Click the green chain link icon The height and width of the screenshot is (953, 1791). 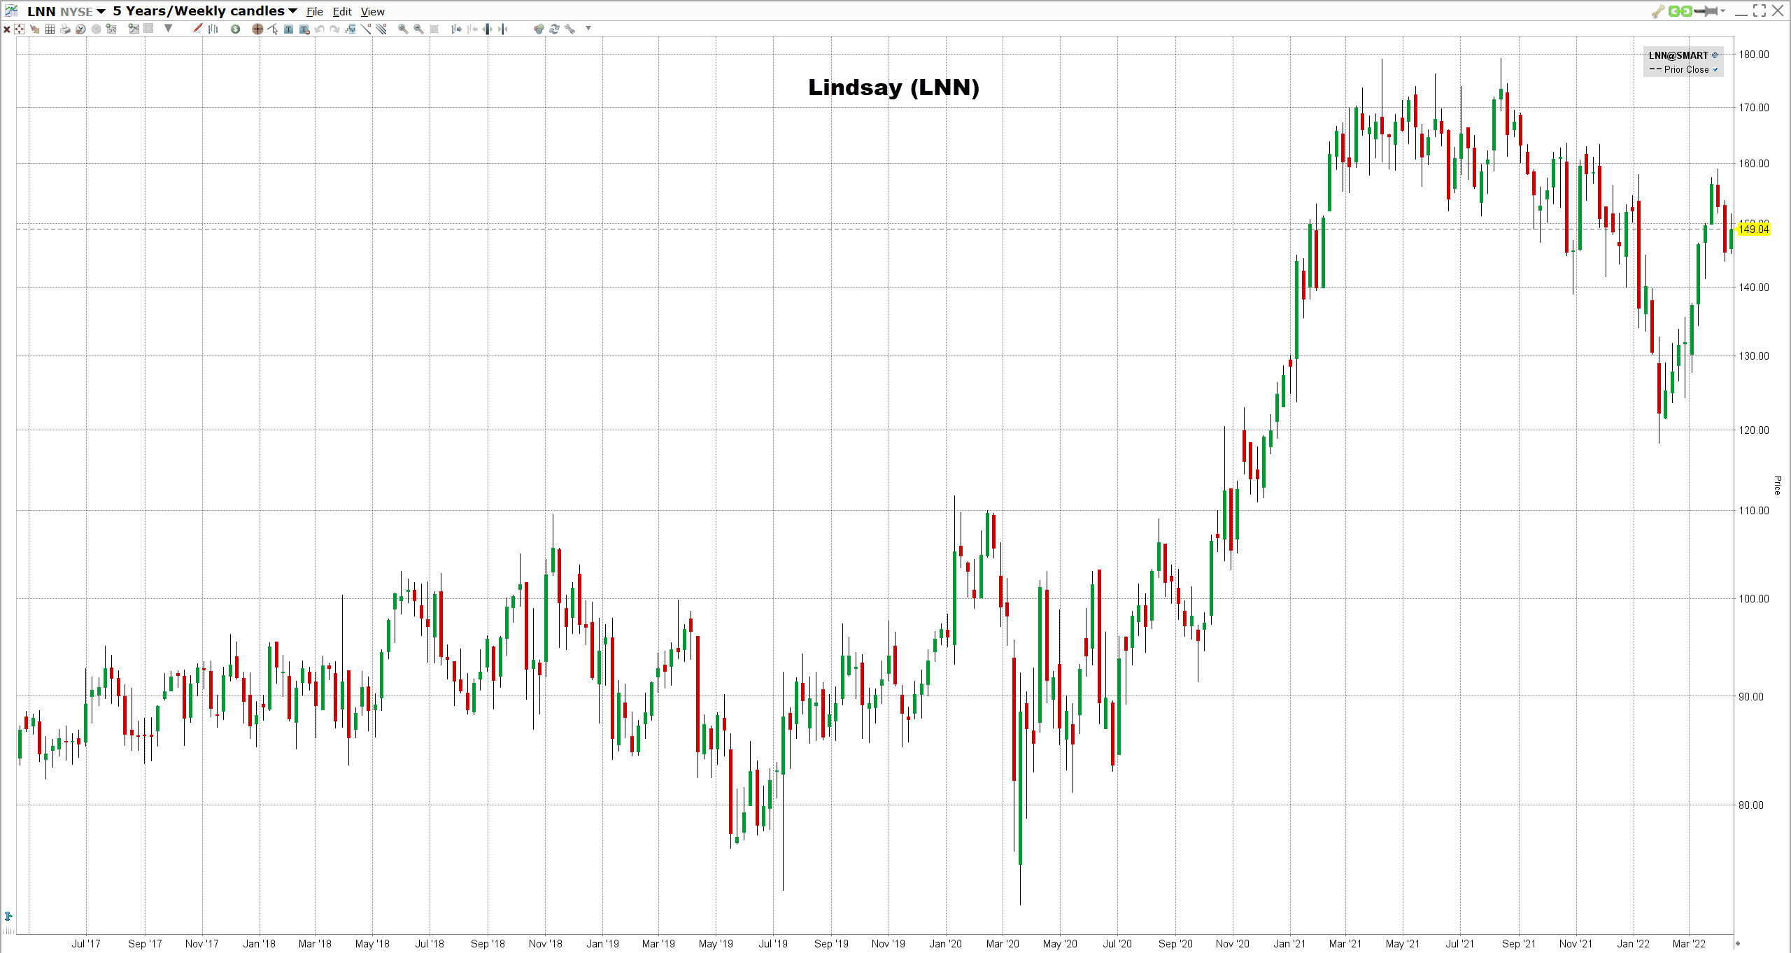tap(1680, 11)
